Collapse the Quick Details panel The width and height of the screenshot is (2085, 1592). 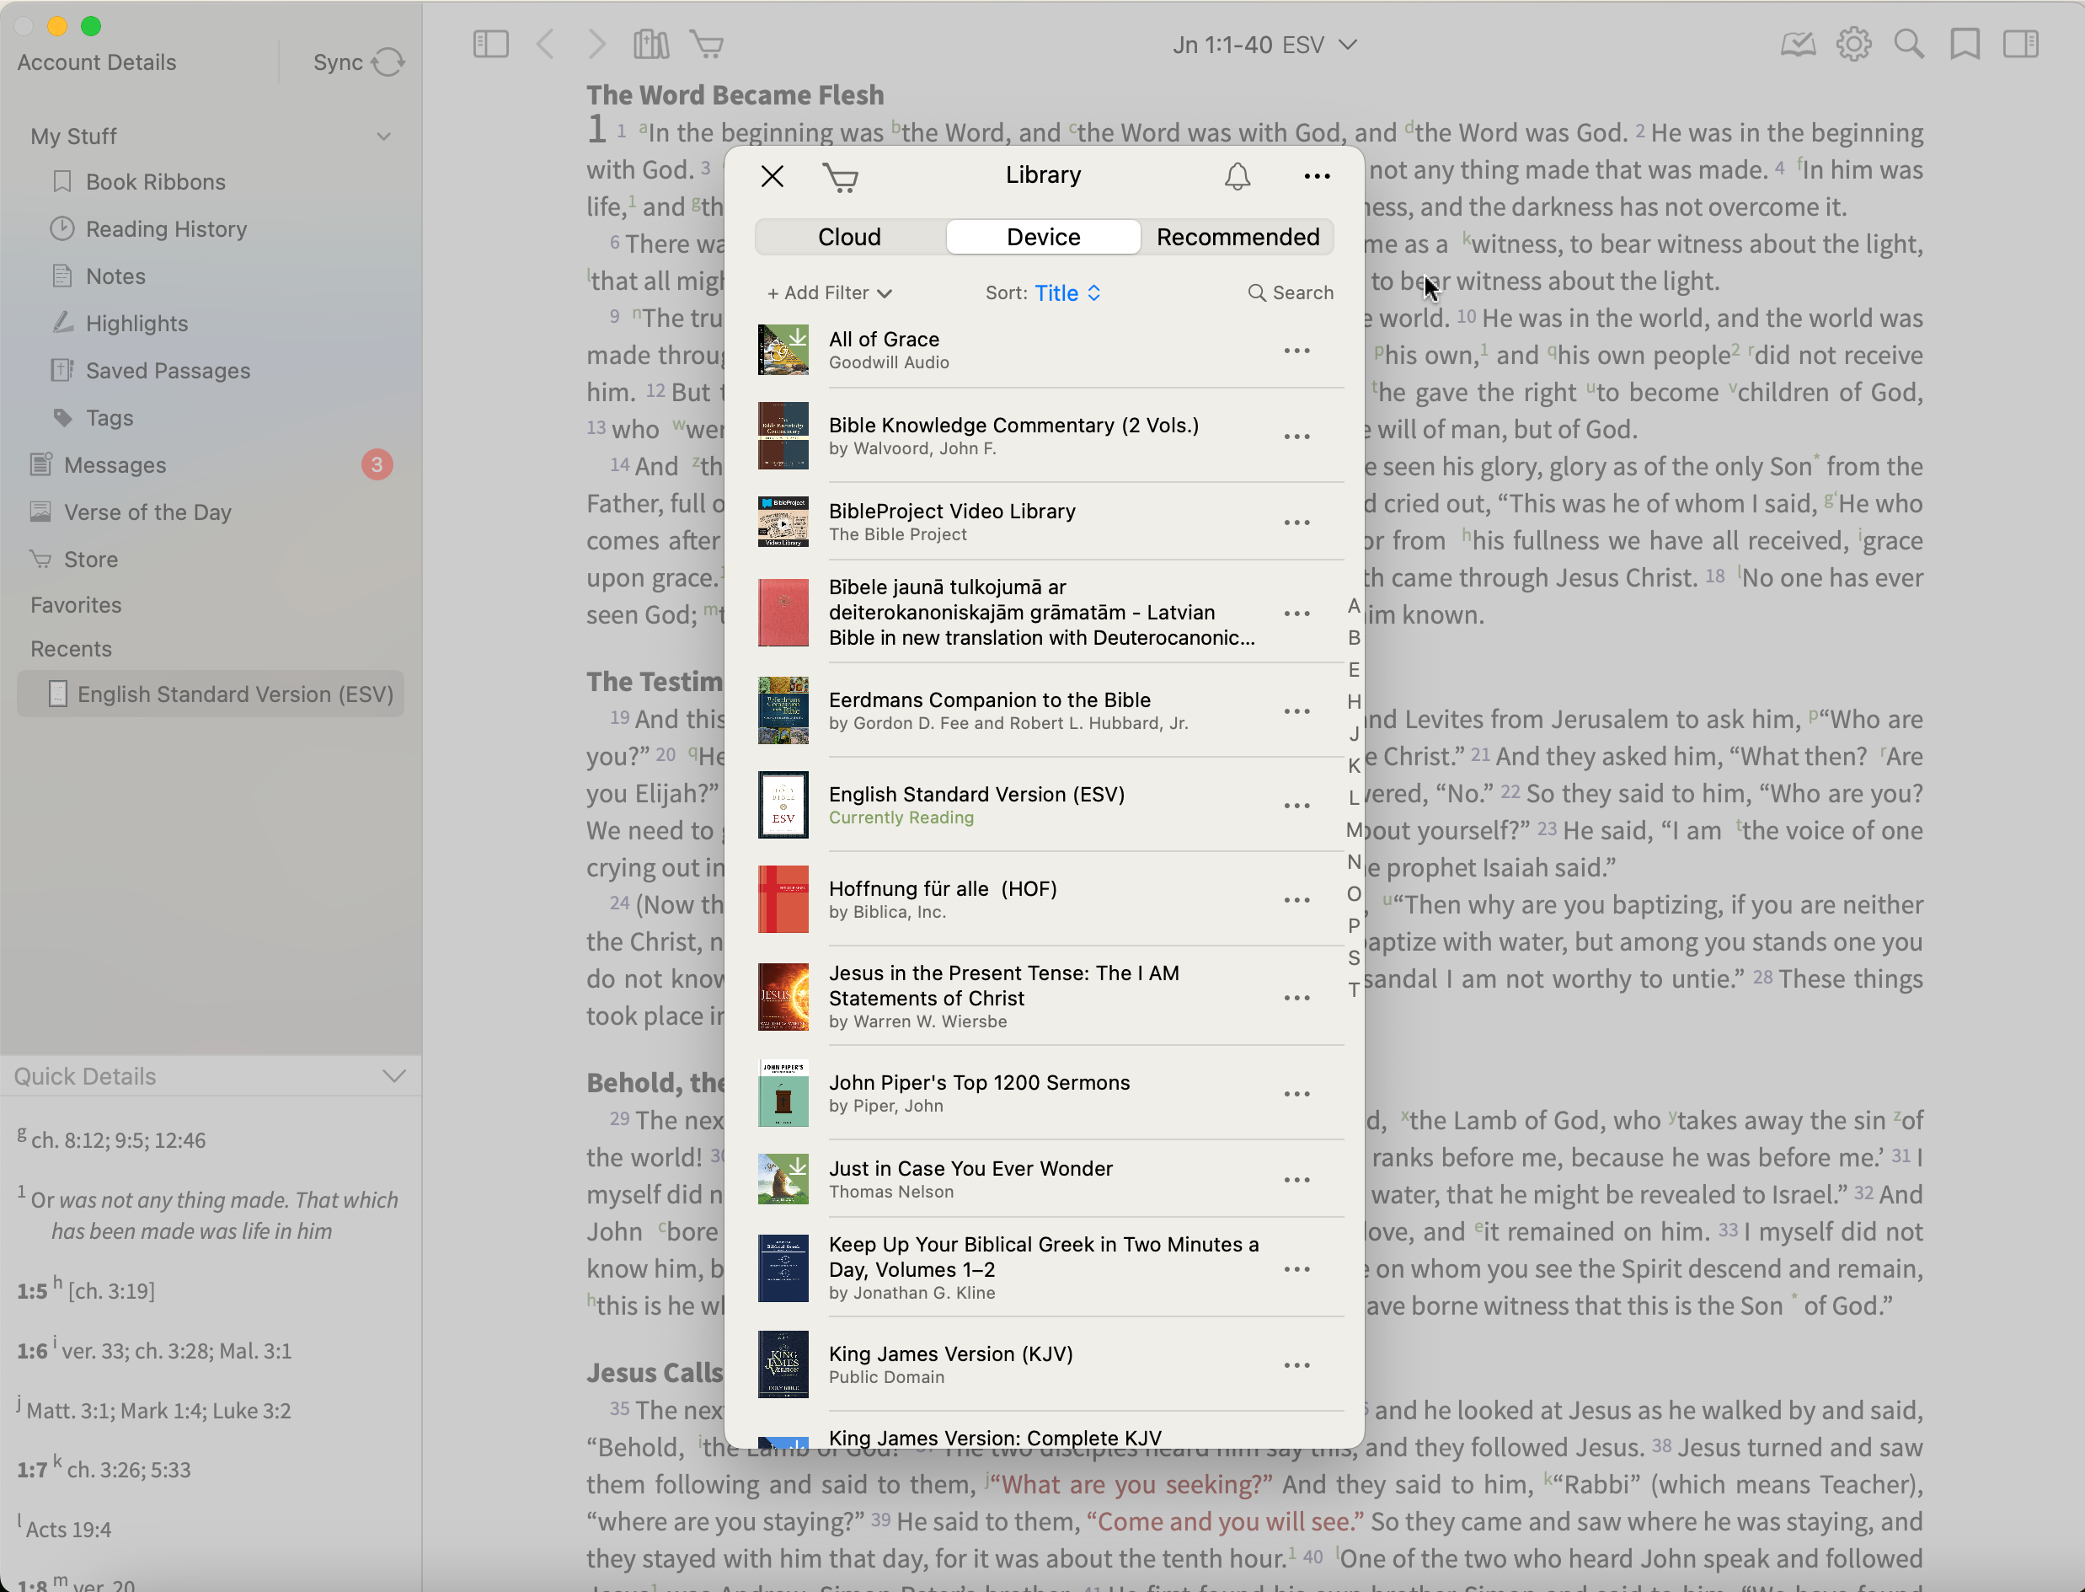coord(394,1076)
